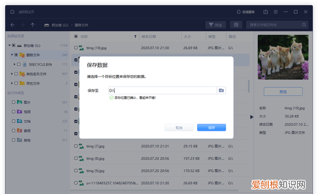Check the timg (18).jpg checkbox
The width and height of the screenshot is (318, 194).
[76, 48]
